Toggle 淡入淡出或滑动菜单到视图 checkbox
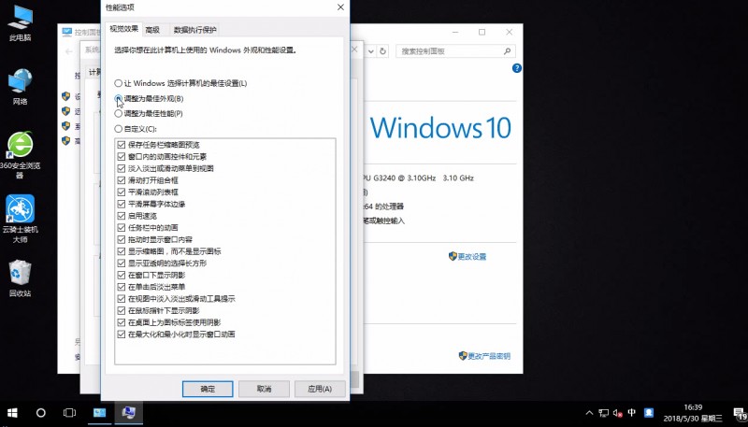Screen dimensions: 748x427 click(x=122, y=168)
